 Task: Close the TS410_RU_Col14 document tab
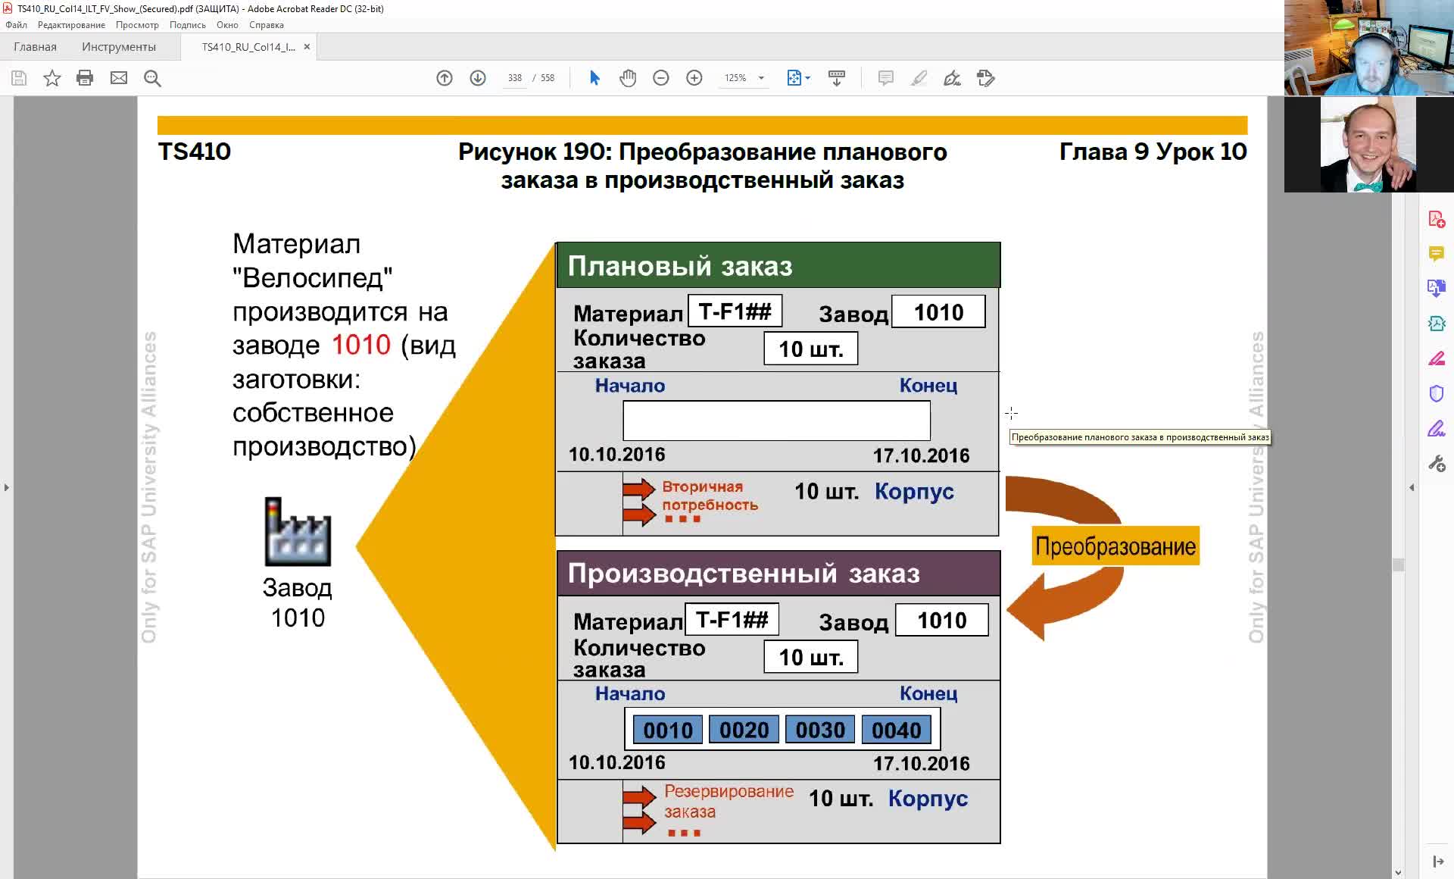click(x=307, y=47)
